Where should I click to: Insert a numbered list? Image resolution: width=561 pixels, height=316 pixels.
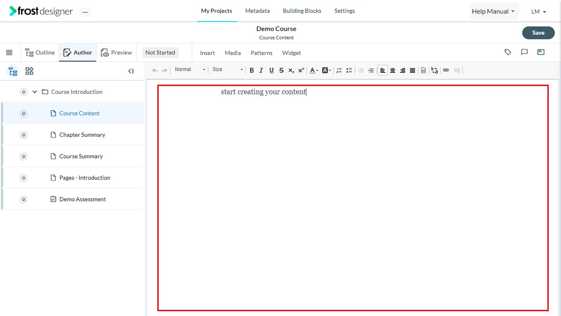(339, 70)
